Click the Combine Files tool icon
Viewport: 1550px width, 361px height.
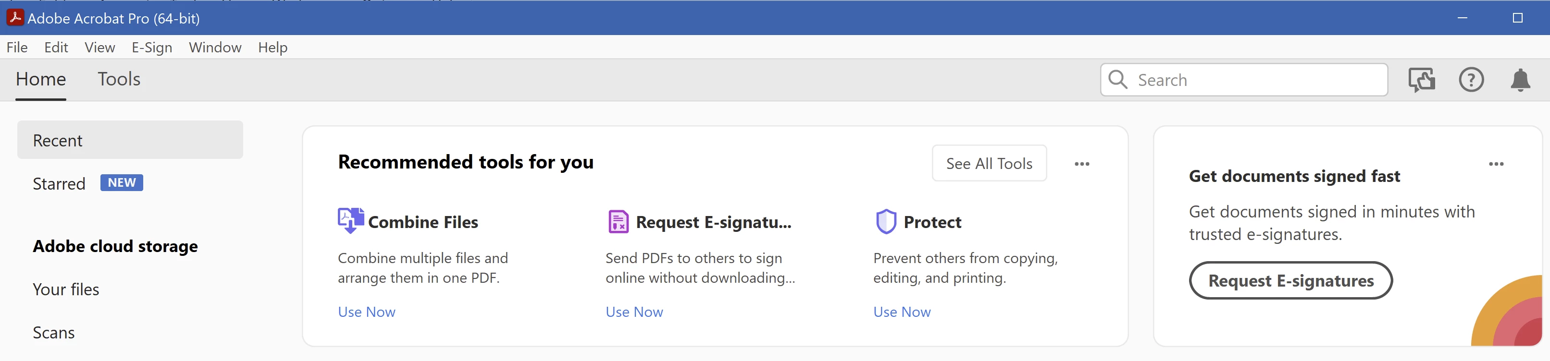[350, 221]
